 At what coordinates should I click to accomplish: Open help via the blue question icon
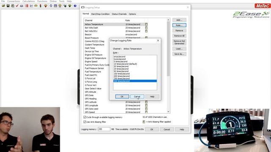click(x=75, y=5)
